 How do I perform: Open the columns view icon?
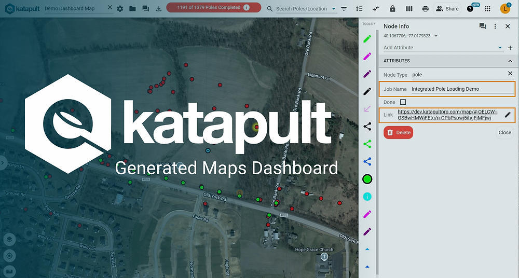409,9
